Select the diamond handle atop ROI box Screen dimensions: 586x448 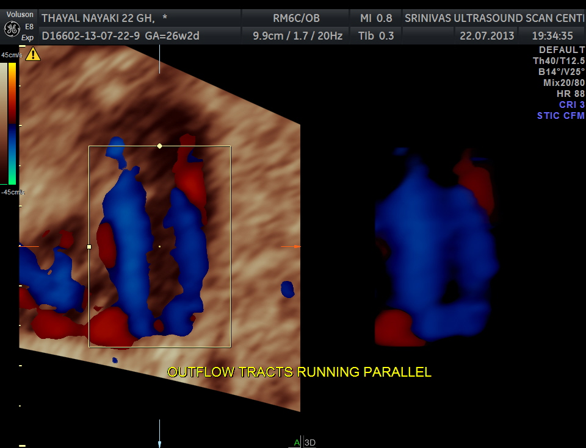pos(160,146)
